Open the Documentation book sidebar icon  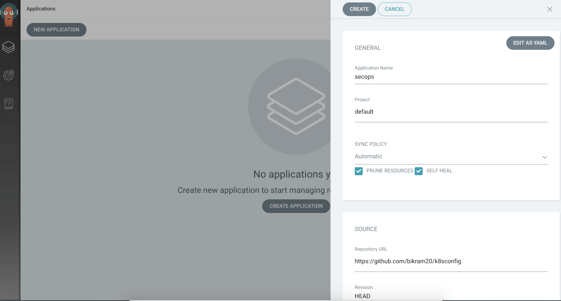pyautogui.click(x=9, y=104)
